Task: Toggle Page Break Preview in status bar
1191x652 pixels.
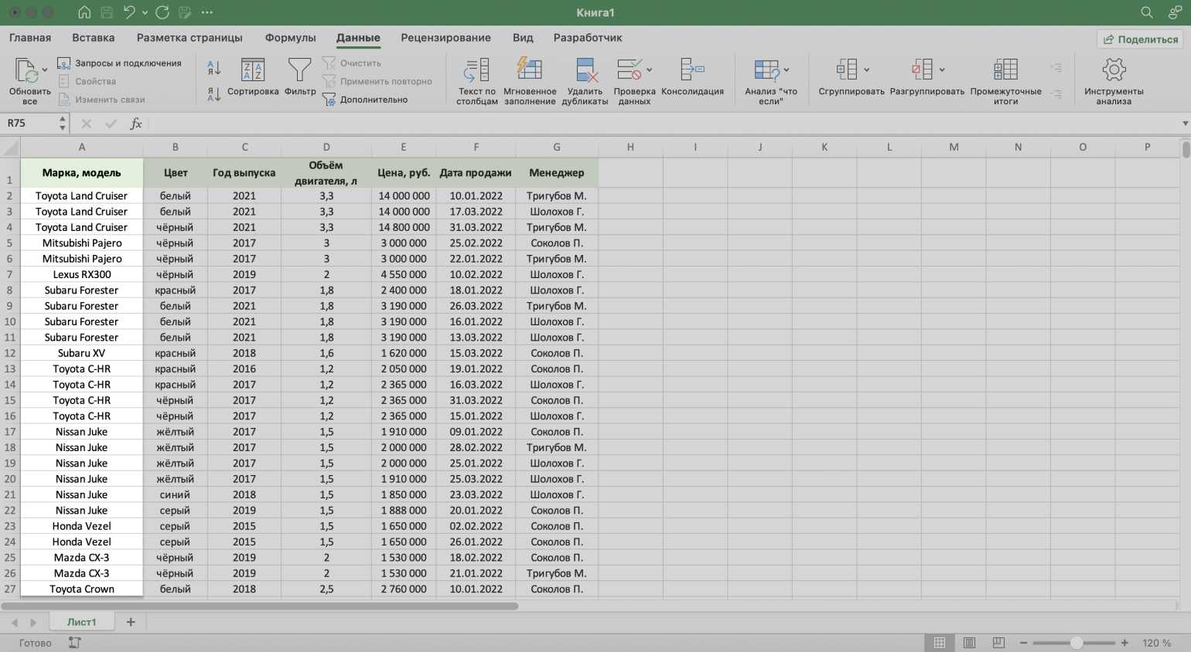Action: 998,643
